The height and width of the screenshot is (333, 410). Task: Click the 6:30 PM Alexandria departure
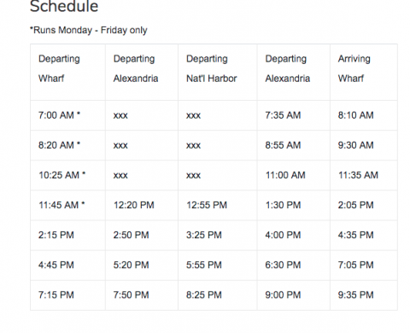point(283,265)
